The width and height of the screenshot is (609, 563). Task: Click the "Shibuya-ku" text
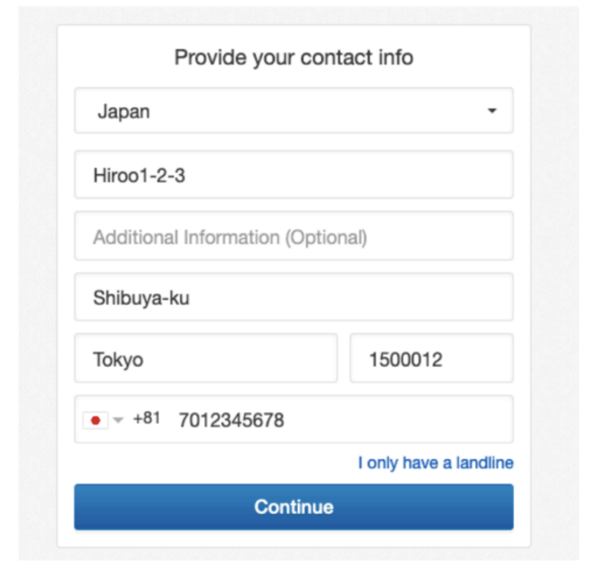(x=142, y=298)
